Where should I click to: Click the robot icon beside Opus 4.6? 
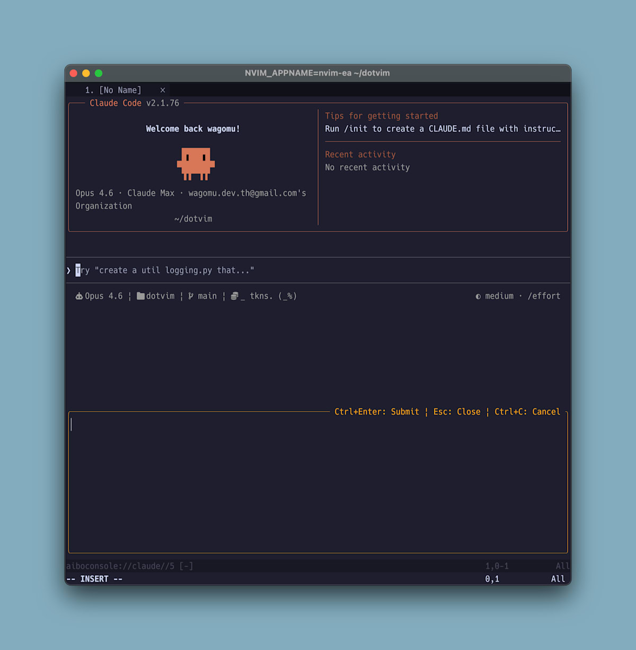click(79, 296)
